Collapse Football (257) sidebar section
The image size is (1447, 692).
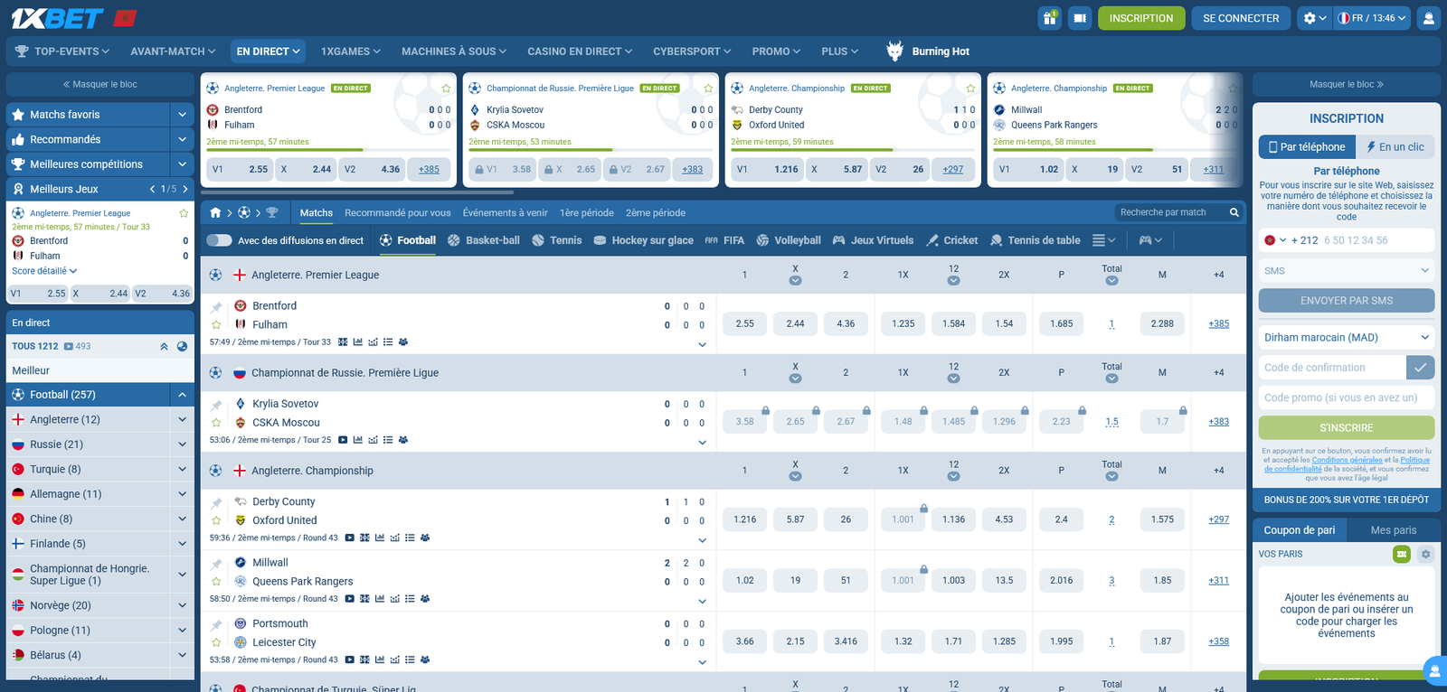pos(182,395)
